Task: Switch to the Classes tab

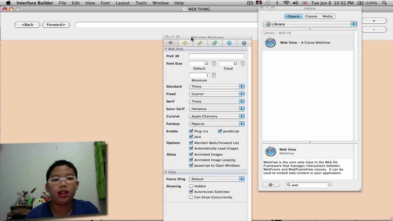Action: [311, 16]
